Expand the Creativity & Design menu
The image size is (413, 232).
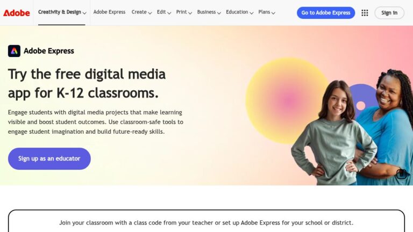[x=62, y=12]
